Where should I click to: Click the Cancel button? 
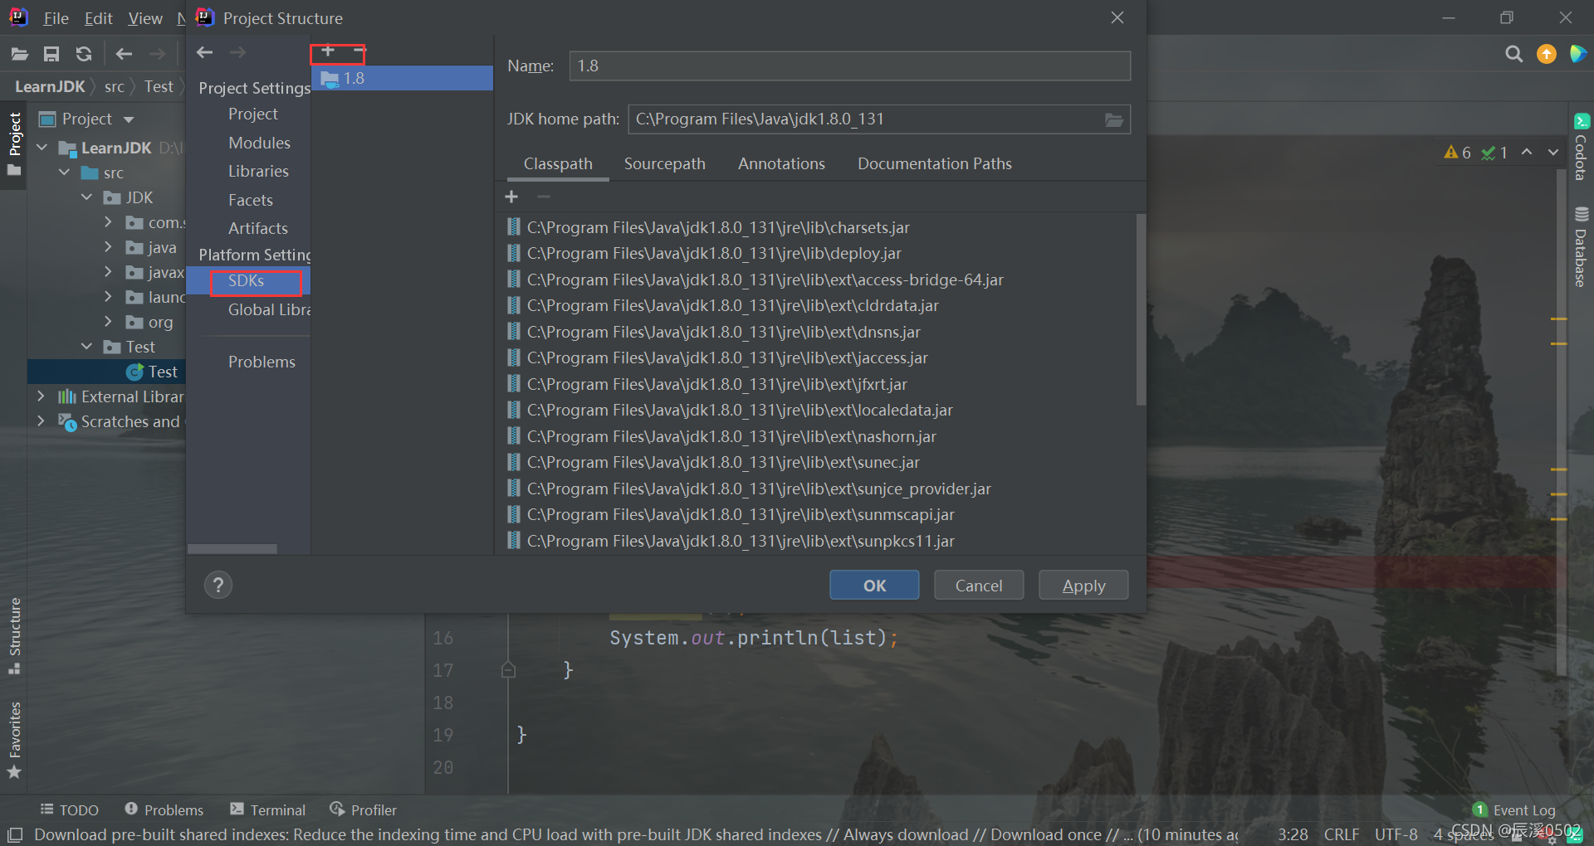tap(979, 586)
